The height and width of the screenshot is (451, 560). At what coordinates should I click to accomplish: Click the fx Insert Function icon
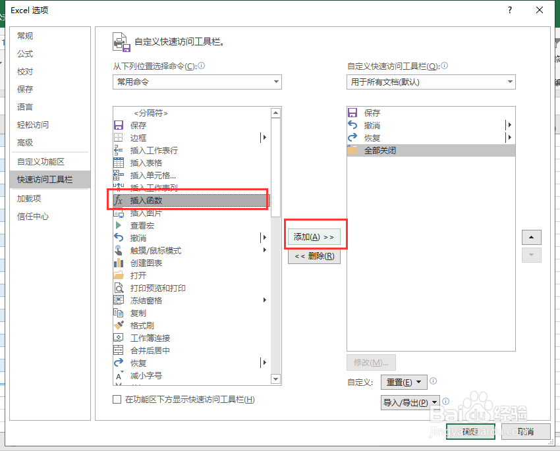coord(119,201)
